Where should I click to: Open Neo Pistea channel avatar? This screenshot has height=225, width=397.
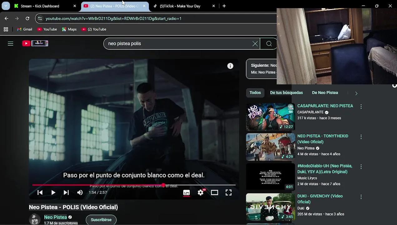pos(35,219)
